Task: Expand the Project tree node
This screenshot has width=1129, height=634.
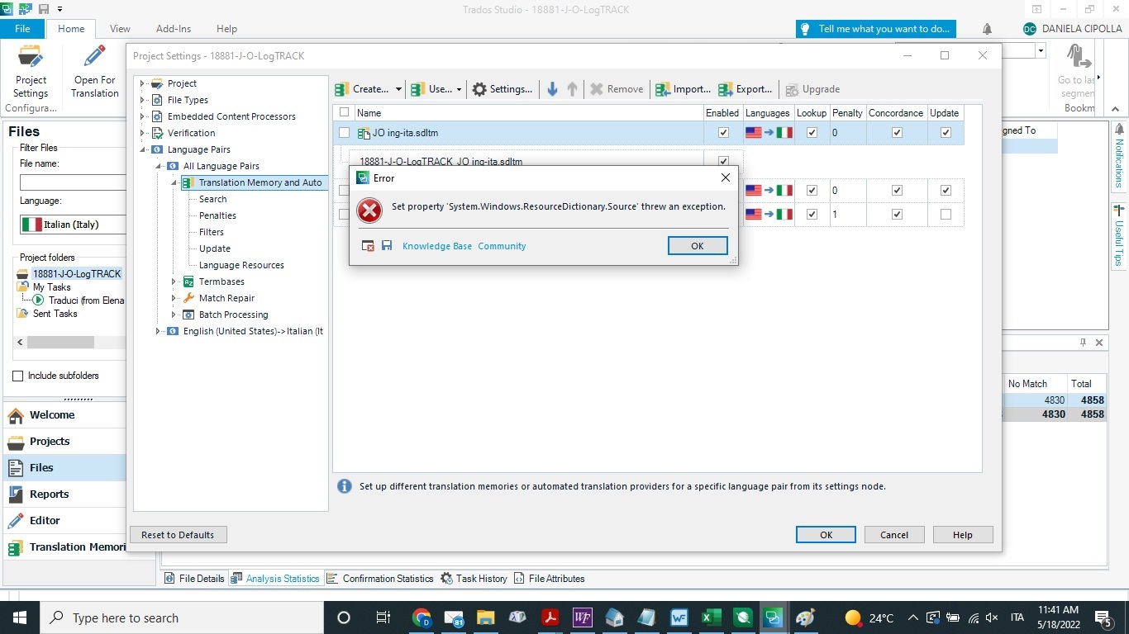Action: click(x=142, y=83)
